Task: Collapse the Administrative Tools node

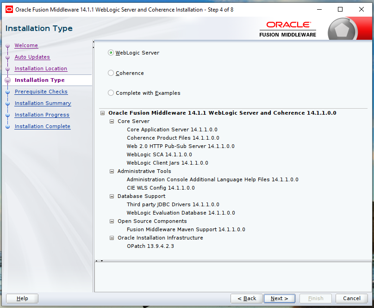Action: 112,172
